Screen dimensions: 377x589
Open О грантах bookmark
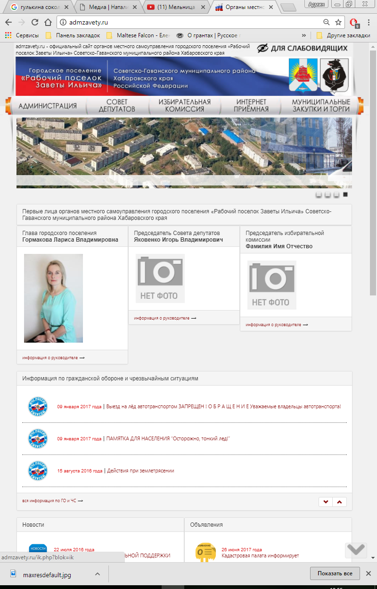[x=209, y=35]
